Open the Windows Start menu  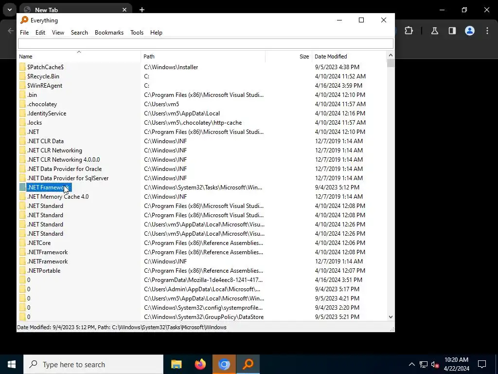[x=12, y=364]
